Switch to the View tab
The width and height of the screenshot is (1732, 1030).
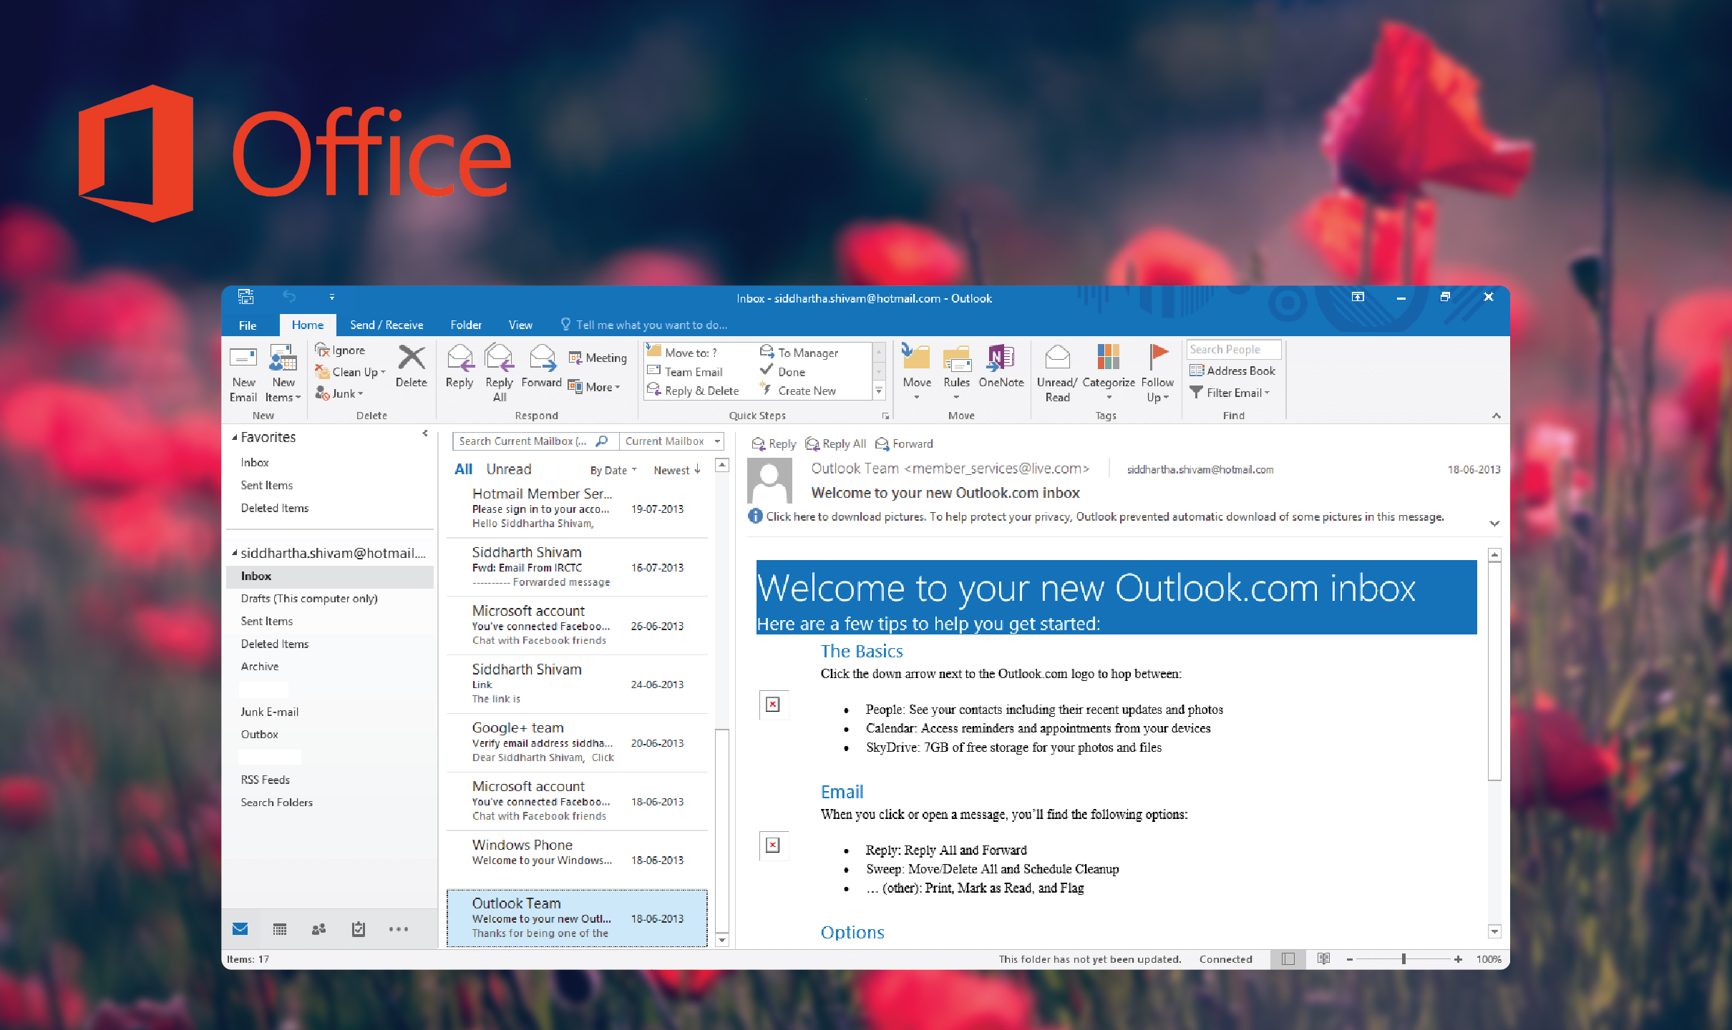[x=520, y=325]
